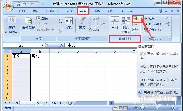This screenshot has width=183, height=111.
Task: Expand 全部刷新 dropdown arrow
Action: click(28, 32)
